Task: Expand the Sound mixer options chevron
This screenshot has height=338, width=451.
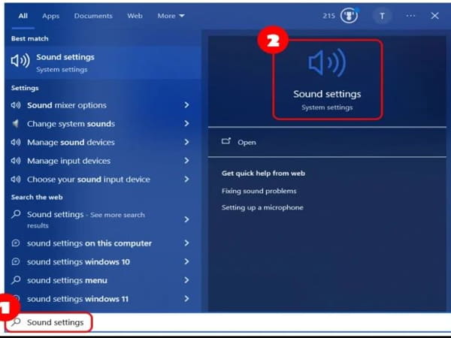Action: (186, 105)
